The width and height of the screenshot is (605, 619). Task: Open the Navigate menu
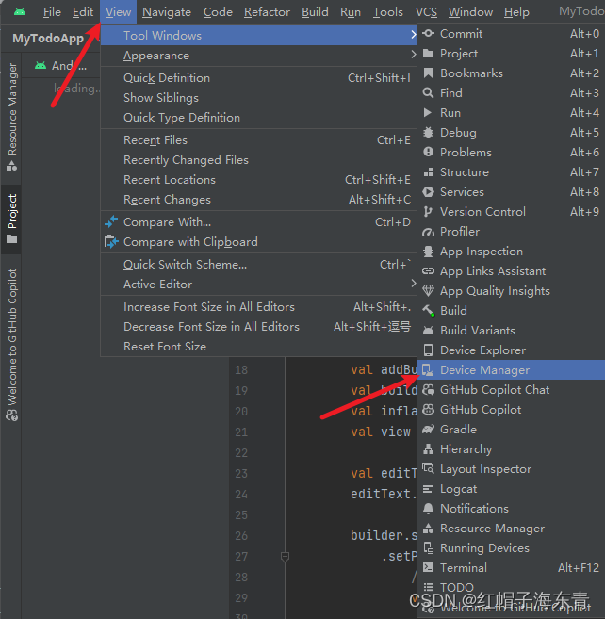pos(167,12)
